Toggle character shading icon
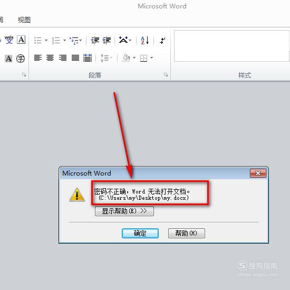Image resolution: width=290 pixels, height=290 pixels. (8, 59)
